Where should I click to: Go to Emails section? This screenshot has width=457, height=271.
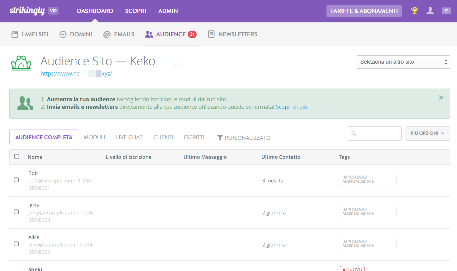[x=119, y=34]
